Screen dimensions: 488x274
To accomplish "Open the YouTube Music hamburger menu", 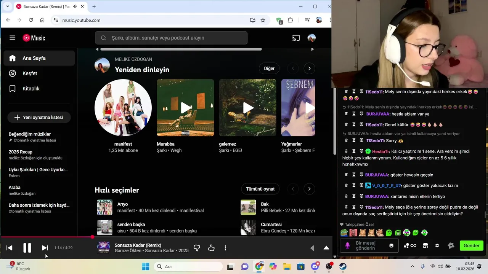I will click(x=13, y=38).
